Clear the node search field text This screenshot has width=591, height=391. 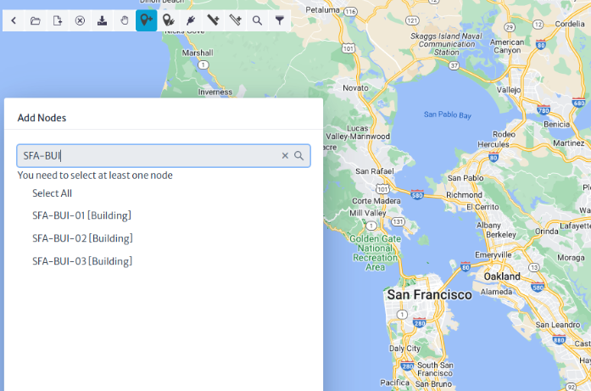(x=285, y=156)
